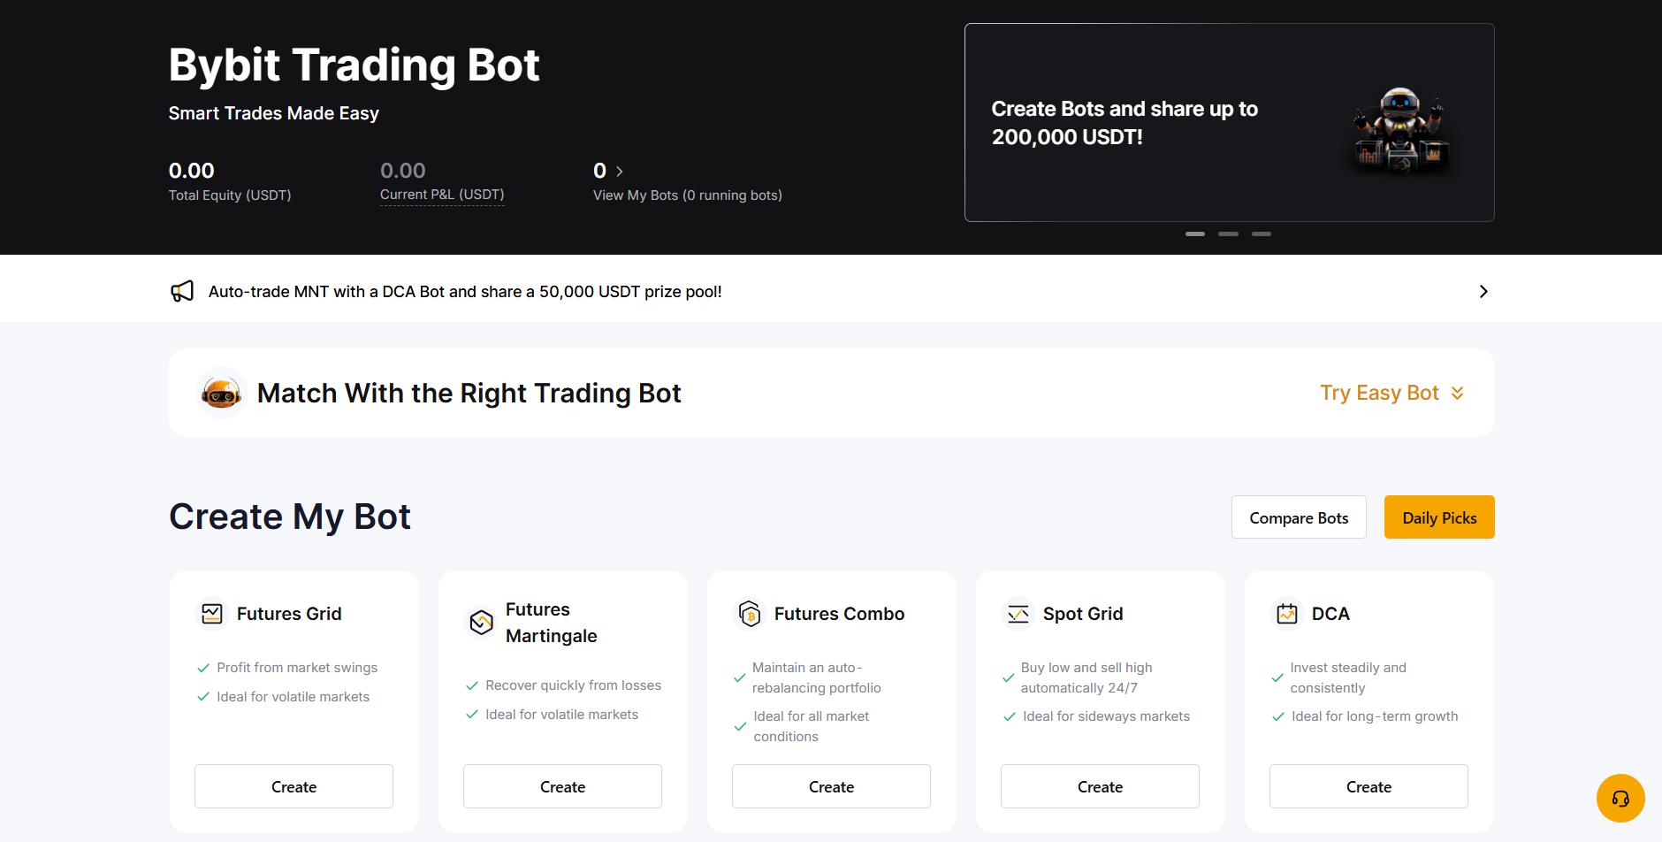Image resolution: width=1662 pixels, height=842 pixels.
Task: Create a DCA bot
Action: [x=1368, y=786]
